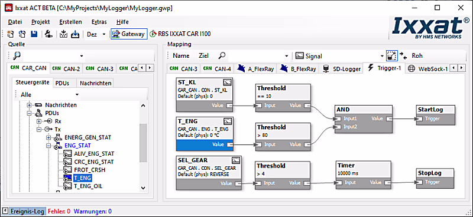Open the Hilfe menu
This screenshot has width=473, height=217.
tap(122, 22)
